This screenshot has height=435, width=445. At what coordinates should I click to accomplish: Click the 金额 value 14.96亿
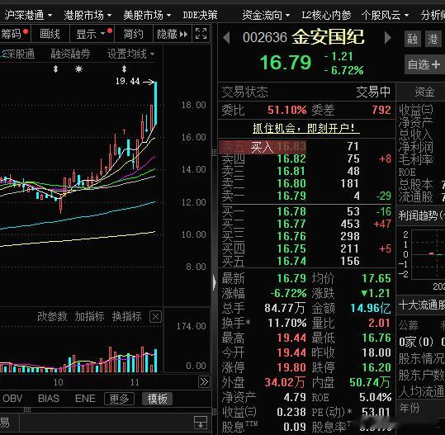pyautogui.click(x=371, y=308)
